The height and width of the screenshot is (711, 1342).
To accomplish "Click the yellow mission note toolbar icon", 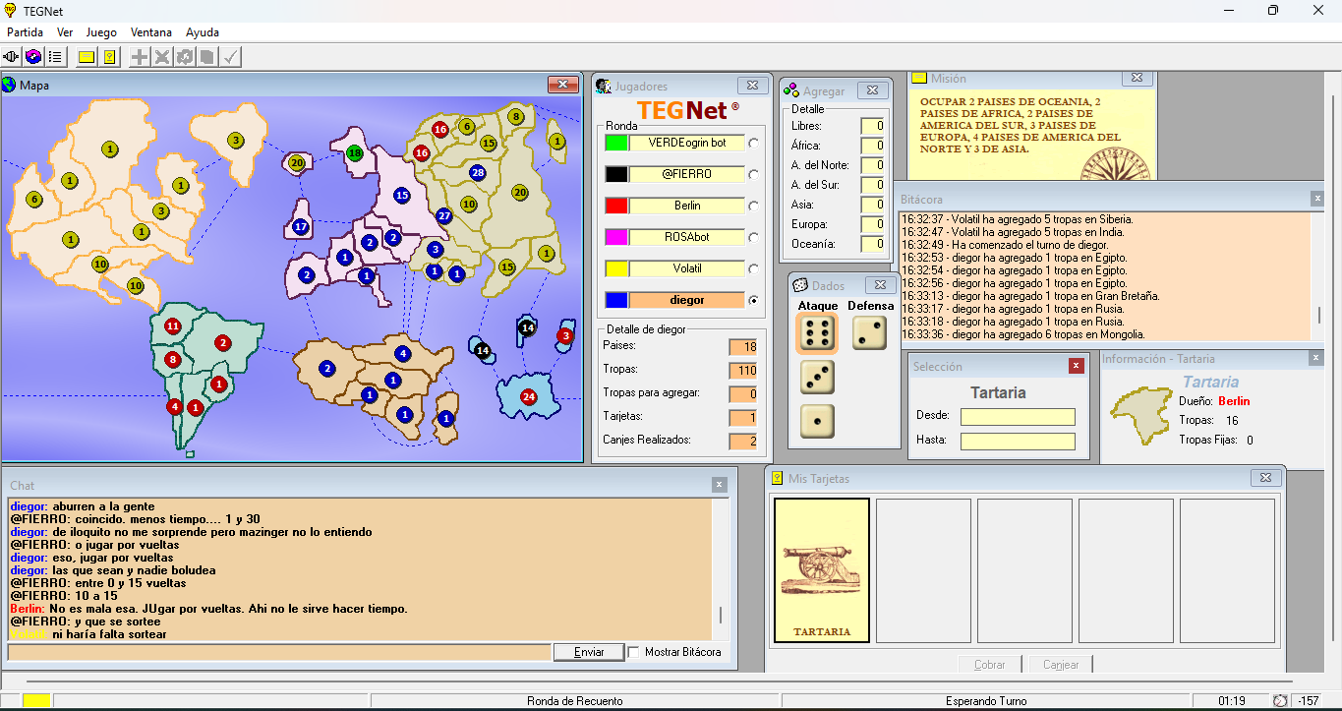I will coord(87,57).
